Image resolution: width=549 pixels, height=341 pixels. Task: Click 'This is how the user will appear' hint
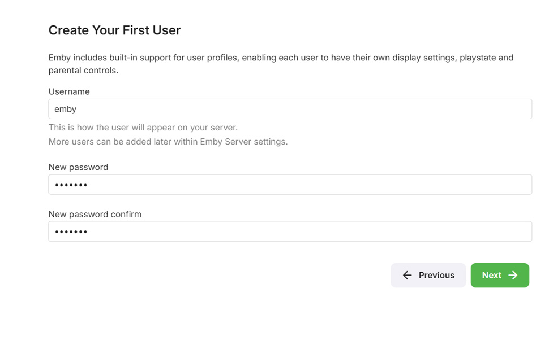pos(143,128)
